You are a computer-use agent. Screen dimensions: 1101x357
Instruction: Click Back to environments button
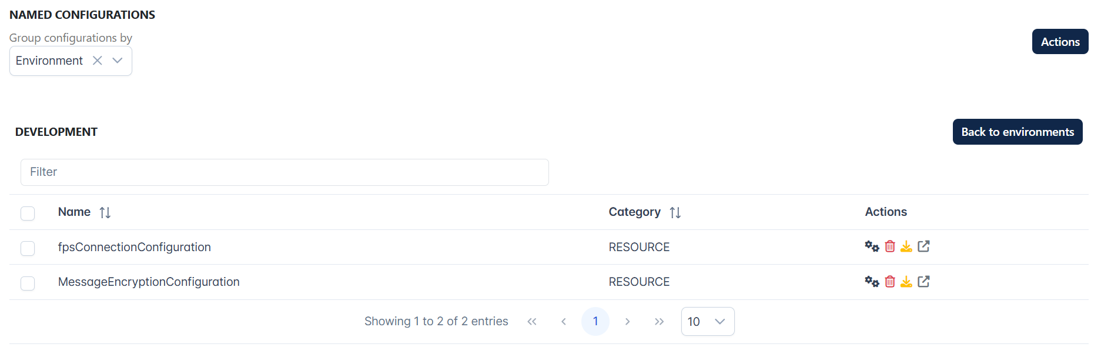pos(1018,132)
